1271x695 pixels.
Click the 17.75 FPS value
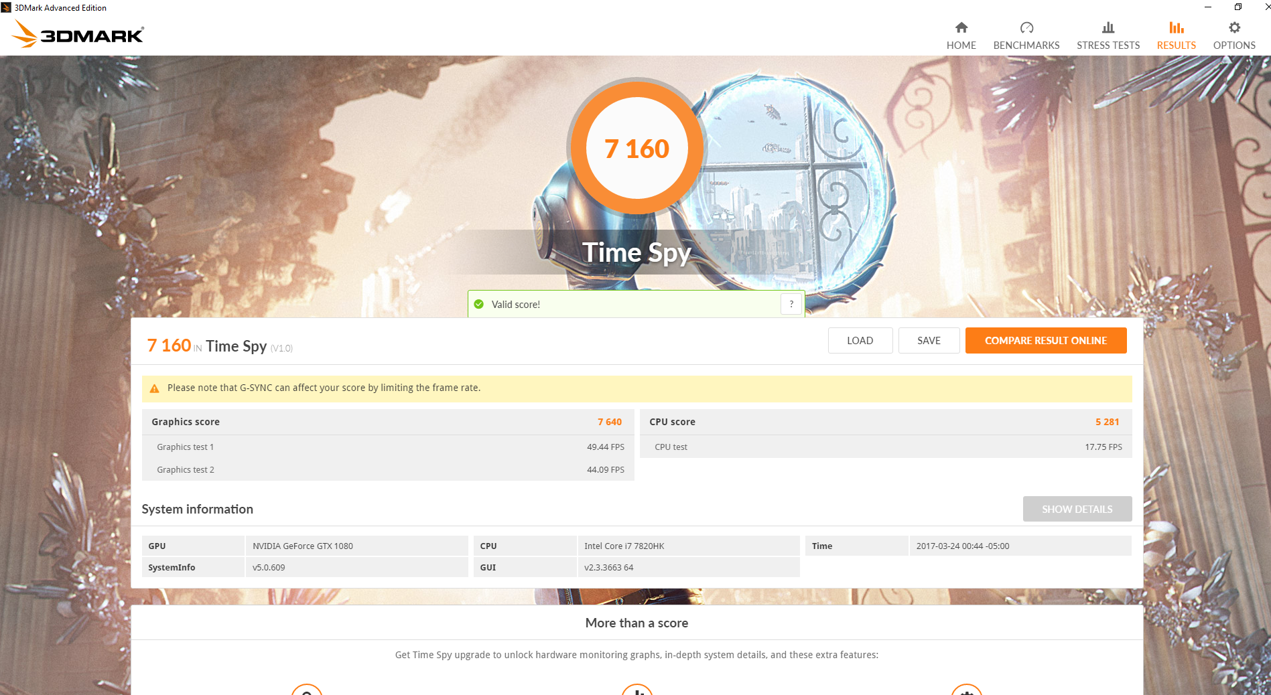(x=1103, y=447)
